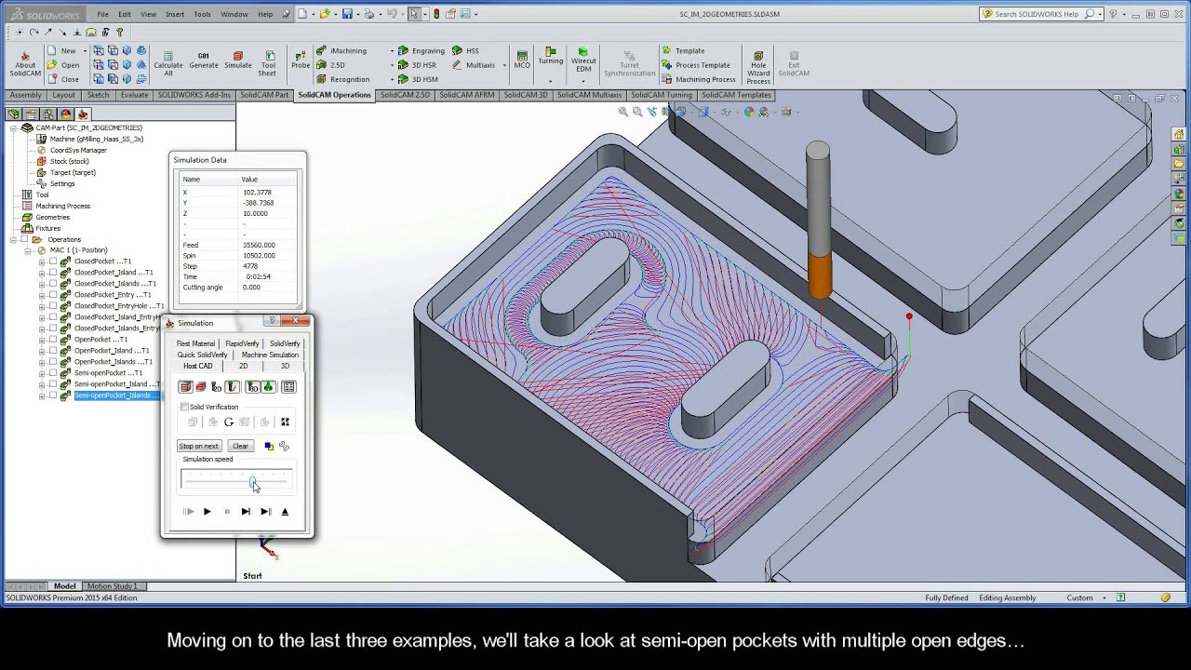The width and height of the screenshot is (1191, 670).
Task: Check the ClosedPocket_Entry operation checkbox
Action: 52,295
